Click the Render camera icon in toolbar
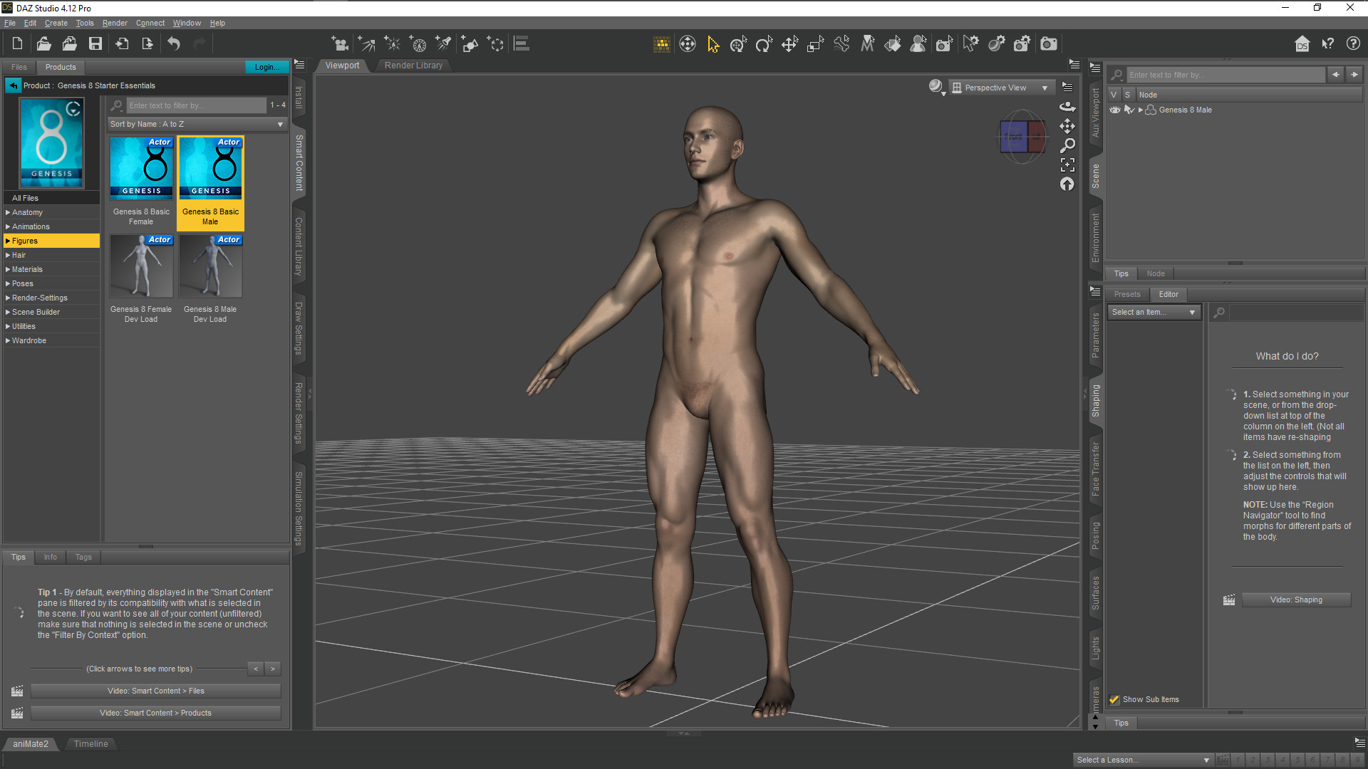 (x=1049, y=44)
